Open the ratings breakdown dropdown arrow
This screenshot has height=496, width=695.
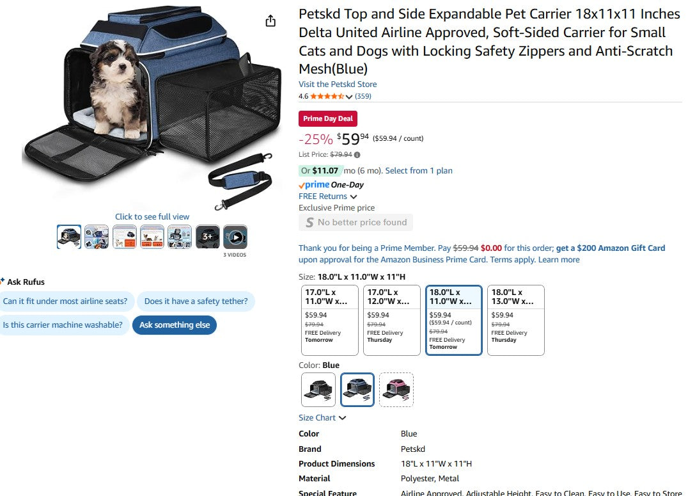[x=349, y=97]
